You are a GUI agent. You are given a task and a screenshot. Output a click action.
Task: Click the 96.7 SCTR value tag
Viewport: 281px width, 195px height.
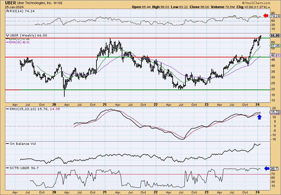tap(274, 169)
